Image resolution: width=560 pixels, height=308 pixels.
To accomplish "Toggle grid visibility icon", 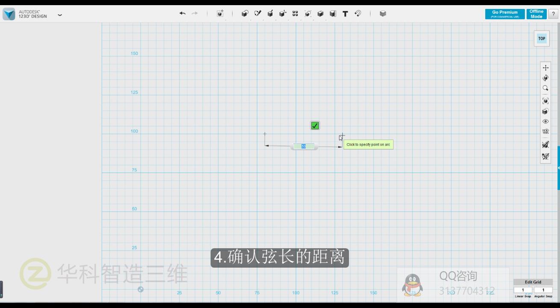I will click(545, 132).
